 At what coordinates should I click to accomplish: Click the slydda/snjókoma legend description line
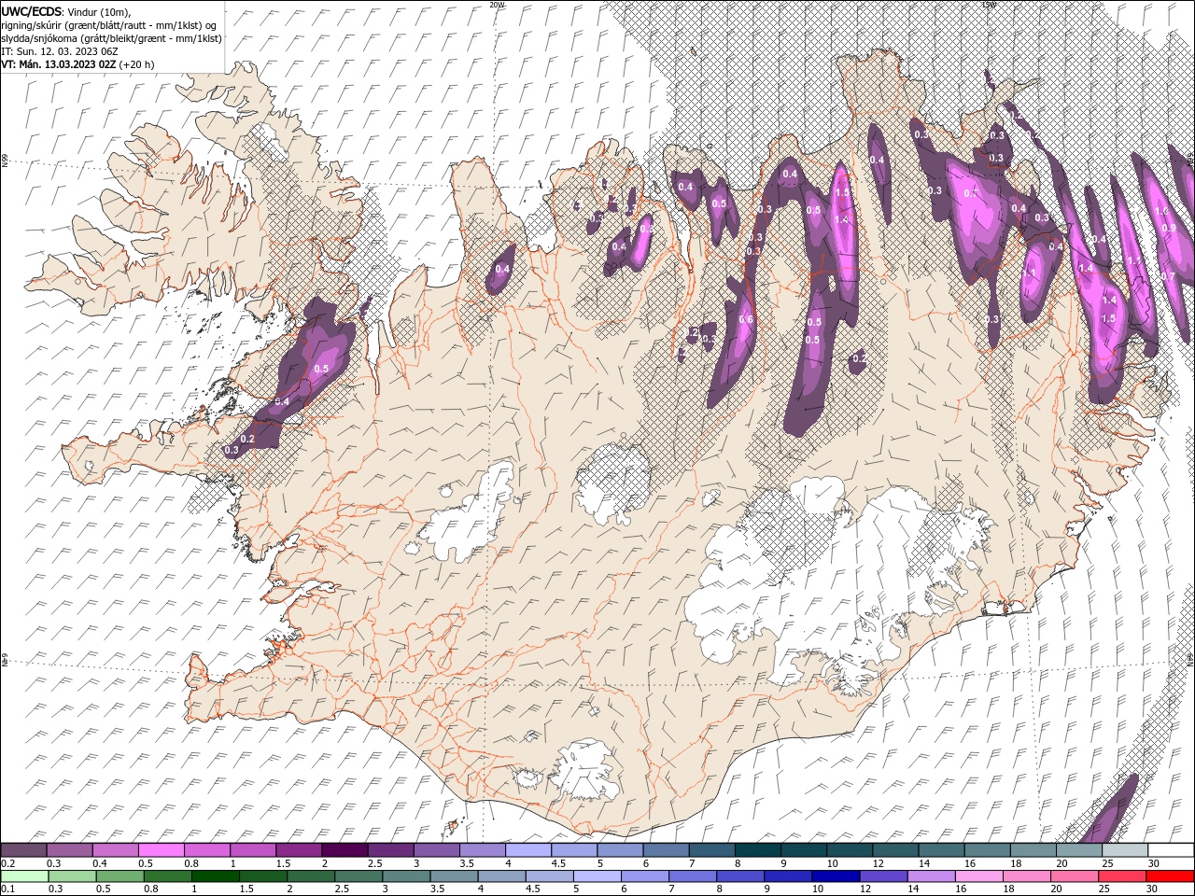pos(111,38)
